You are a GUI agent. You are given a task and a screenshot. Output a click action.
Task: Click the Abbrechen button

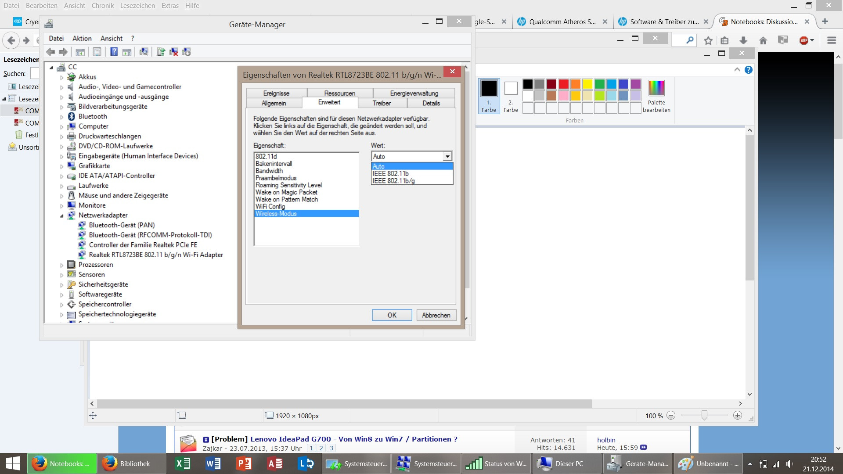point(436,315)
